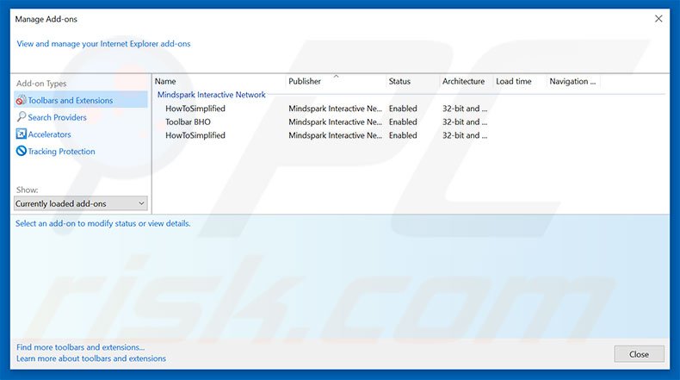Viewport: 680px width, 380px height.
Task: Select the last HowToSimplified entry
Action: (x=195, y=135)
